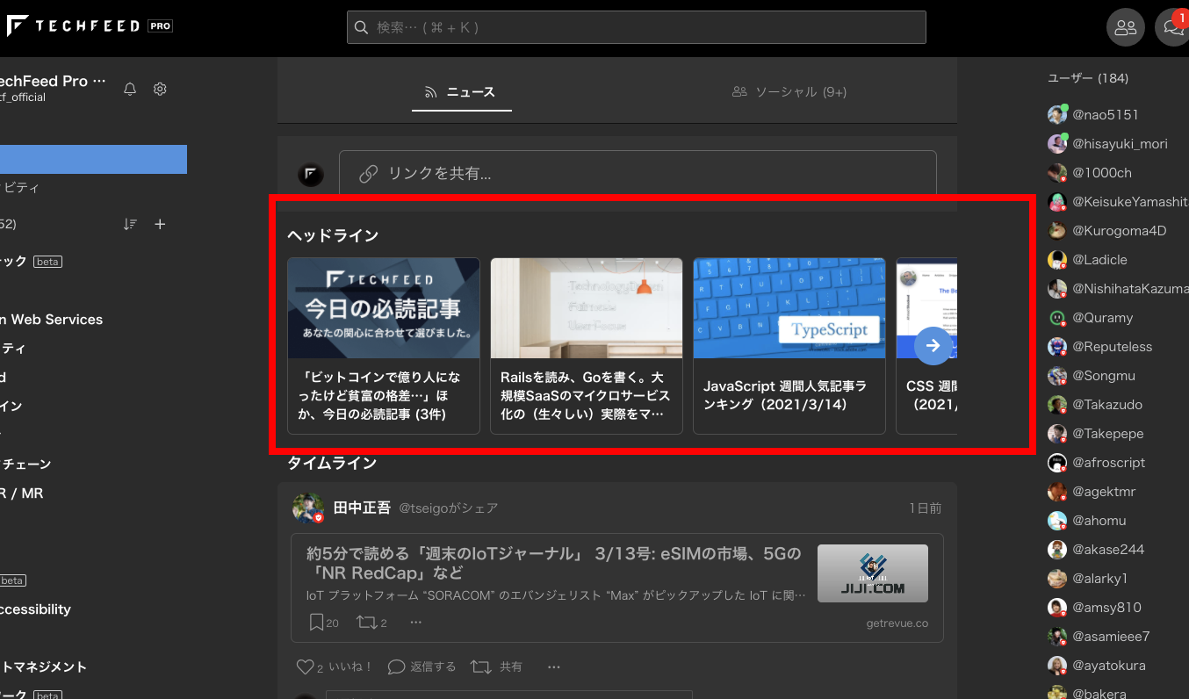Click the リンクを共有 input box

click(638, 173)
